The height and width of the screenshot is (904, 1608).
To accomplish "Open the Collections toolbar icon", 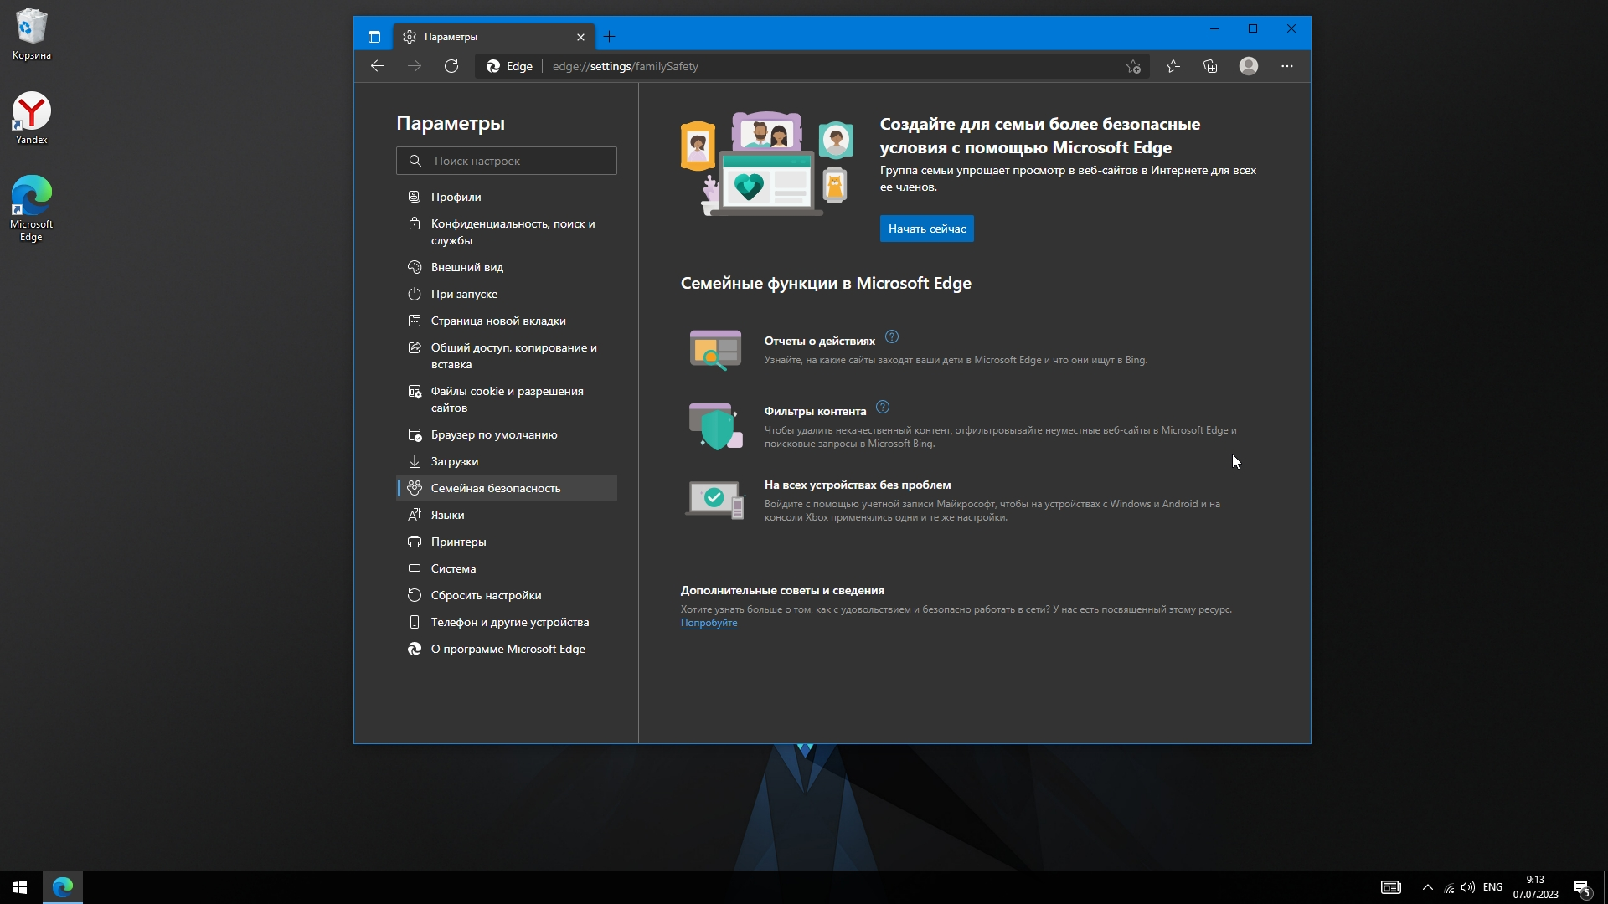I will (x=1210, y=66).
